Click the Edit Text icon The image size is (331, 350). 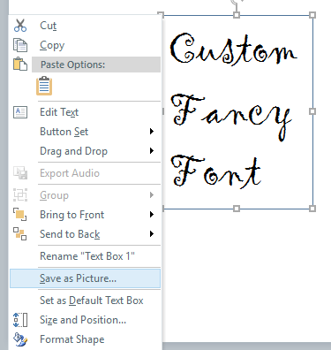[x=20, y=112]
